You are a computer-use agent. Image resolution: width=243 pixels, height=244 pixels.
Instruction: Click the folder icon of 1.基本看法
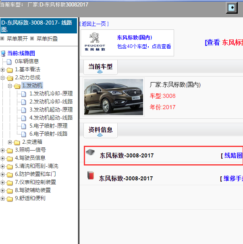point(10,70)
